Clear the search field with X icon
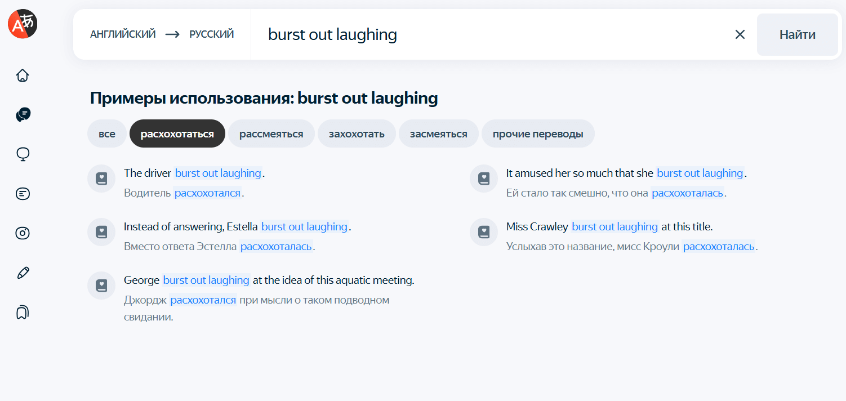The image size is (846, 401). pyautogui.click(x=740, y=34)
